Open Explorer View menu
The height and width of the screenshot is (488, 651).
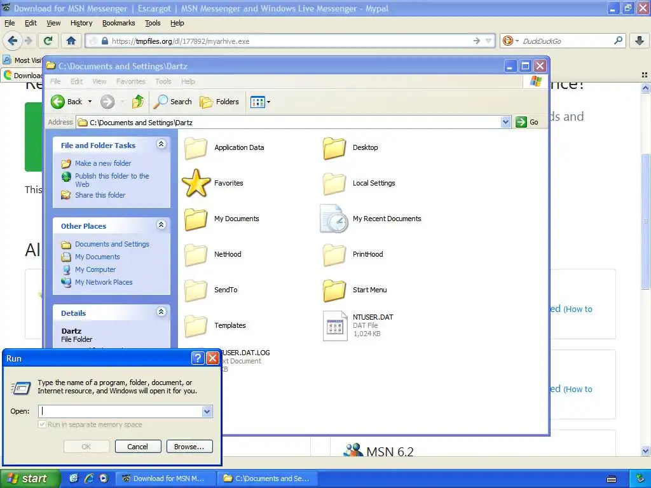(99, 81)
